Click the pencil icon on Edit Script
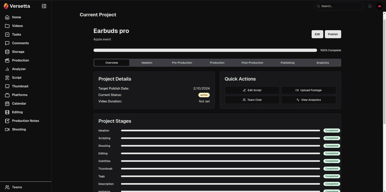Viewport: 386px width, 192px height. click(244, 90)
